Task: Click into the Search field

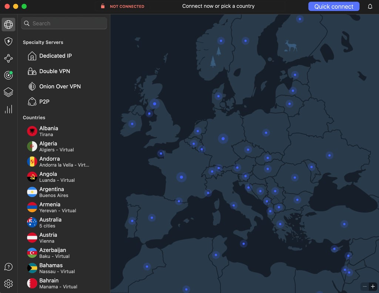Action: (64, 23)
